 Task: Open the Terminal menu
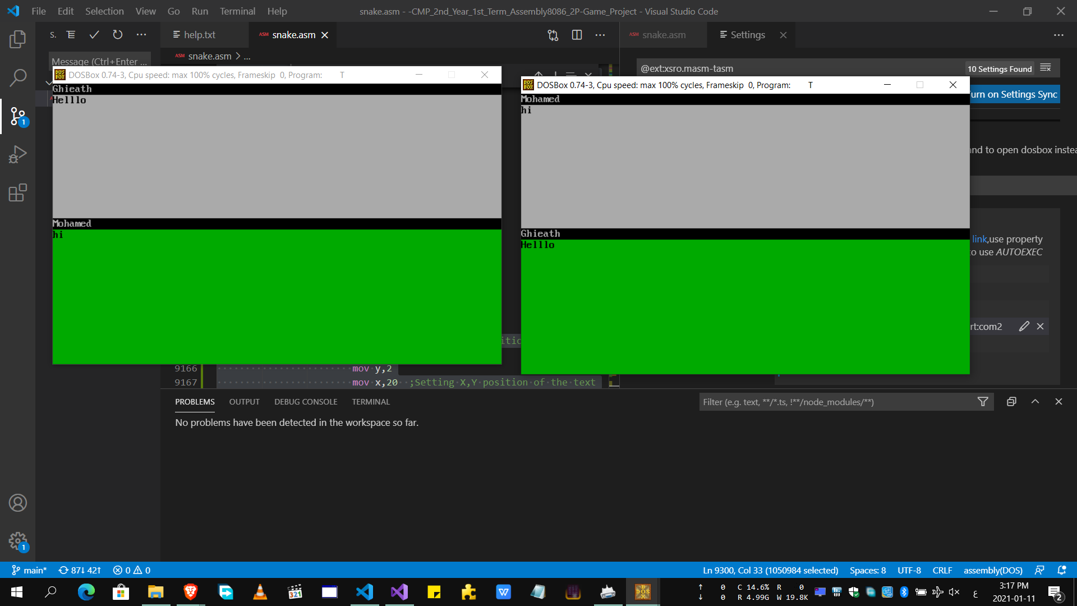tap(237, 11)
